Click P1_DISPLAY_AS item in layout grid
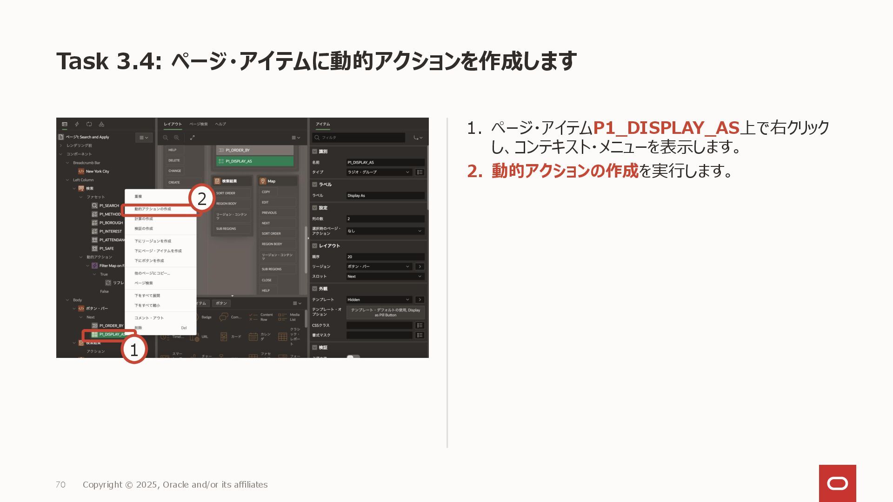Screen dimensions: 893x502 [255, 161]
